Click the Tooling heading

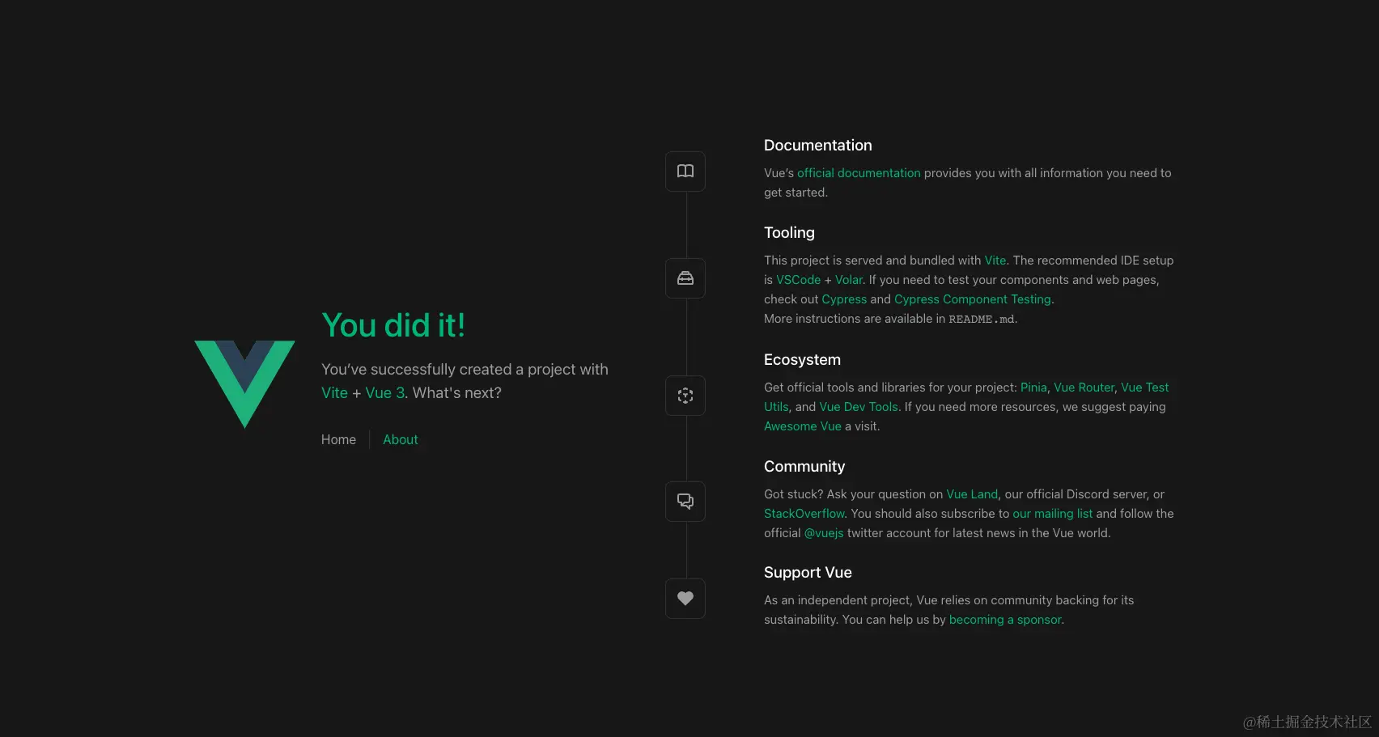[x=789, y=233]
